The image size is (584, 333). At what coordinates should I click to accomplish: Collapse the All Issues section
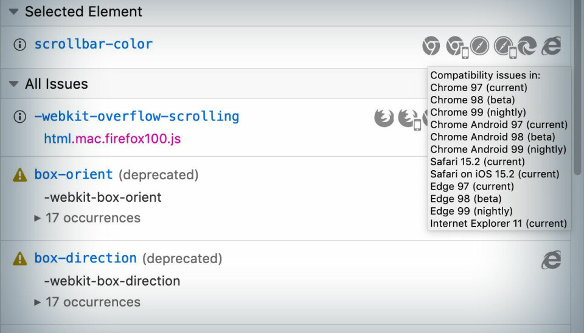click(14, 84)
